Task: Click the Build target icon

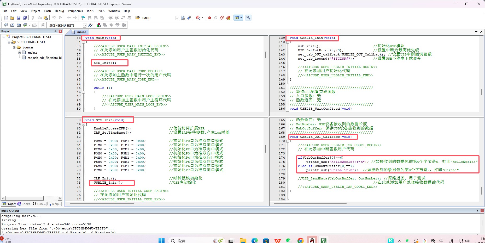Action: click(x=12, y=25)
